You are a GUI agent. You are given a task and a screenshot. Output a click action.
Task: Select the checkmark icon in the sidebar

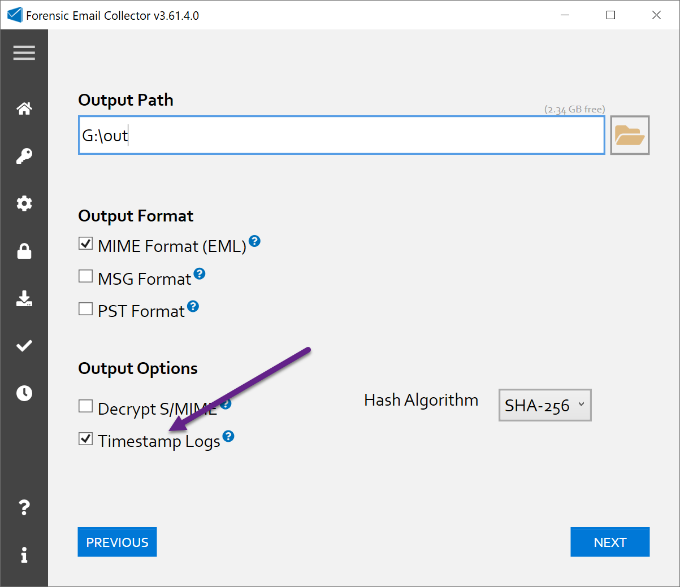point(24,346)
